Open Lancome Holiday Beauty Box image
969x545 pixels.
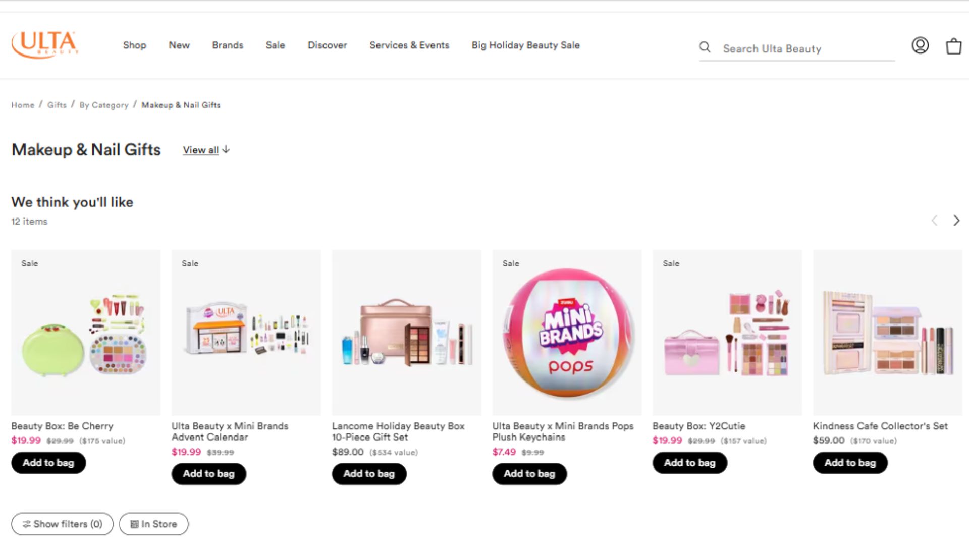(406, 333)
